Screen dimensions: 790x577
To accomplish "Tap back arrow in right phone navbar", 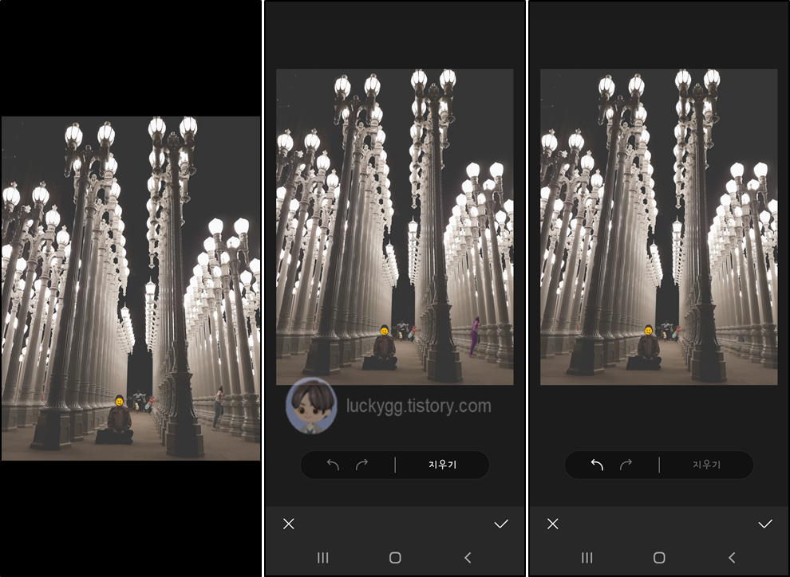I will coord(732,557).
